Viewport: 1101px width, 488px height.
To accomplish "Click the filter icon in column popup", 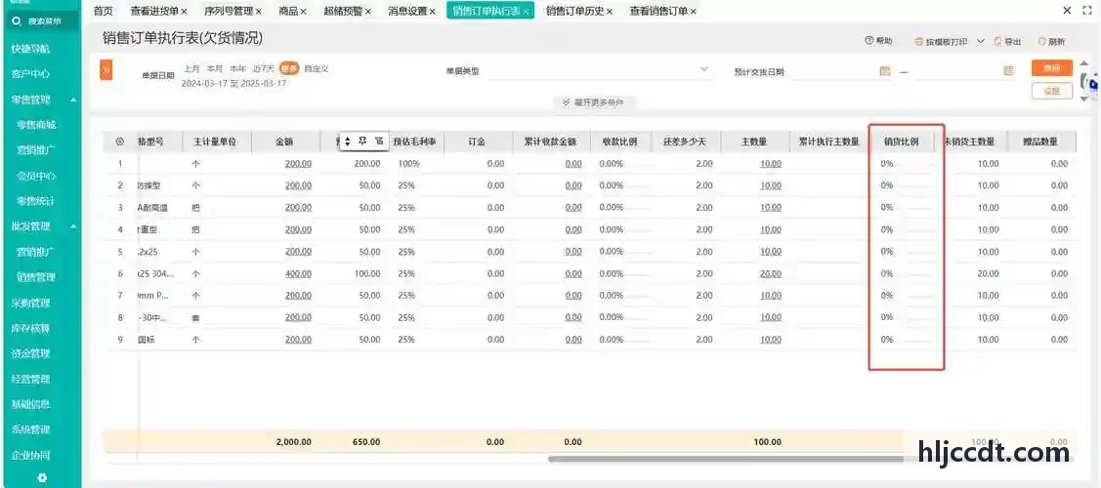I will [379, 141].
